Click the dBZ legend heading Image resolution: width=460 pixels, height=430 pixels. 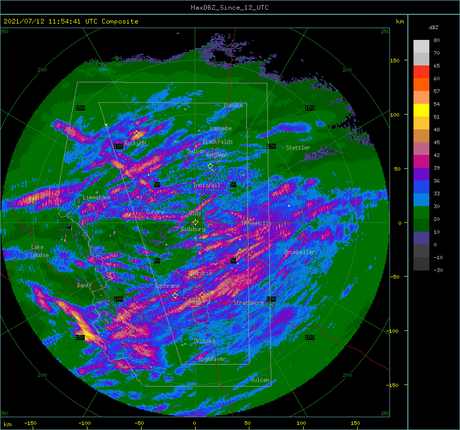pyautogui.click(x=433, y=28)
